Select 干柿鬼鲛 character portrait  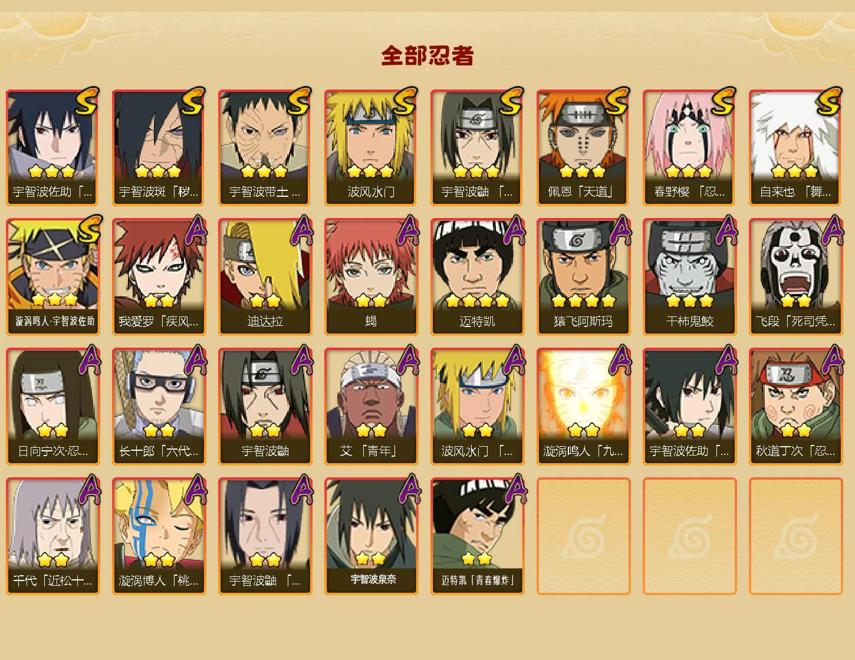[x=689, y=277]
